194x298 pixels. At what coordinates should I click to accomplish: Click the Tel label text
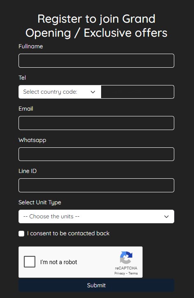click(22, 78)
